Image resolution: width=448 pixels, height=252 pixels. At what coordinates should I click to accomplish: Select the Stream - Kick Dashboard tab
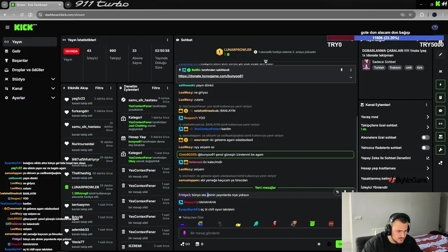tap(36, 5)
